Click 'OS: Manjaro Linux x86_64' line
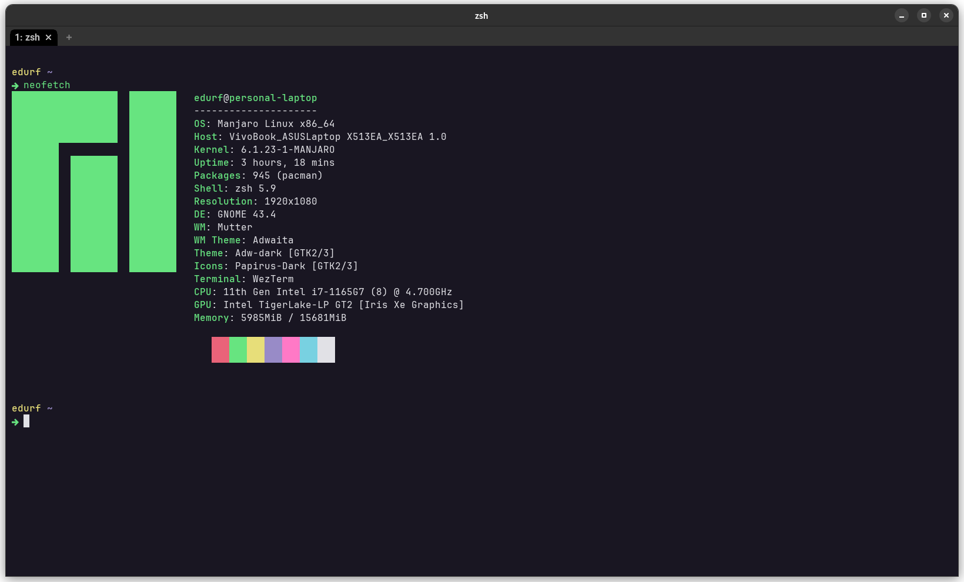The height and width of the screenshot is (582, 964). pyautogui.click(x=265, y=124)
